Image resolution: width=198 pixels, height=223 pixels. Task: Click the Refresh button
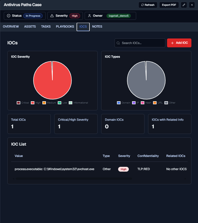(148, 5)
